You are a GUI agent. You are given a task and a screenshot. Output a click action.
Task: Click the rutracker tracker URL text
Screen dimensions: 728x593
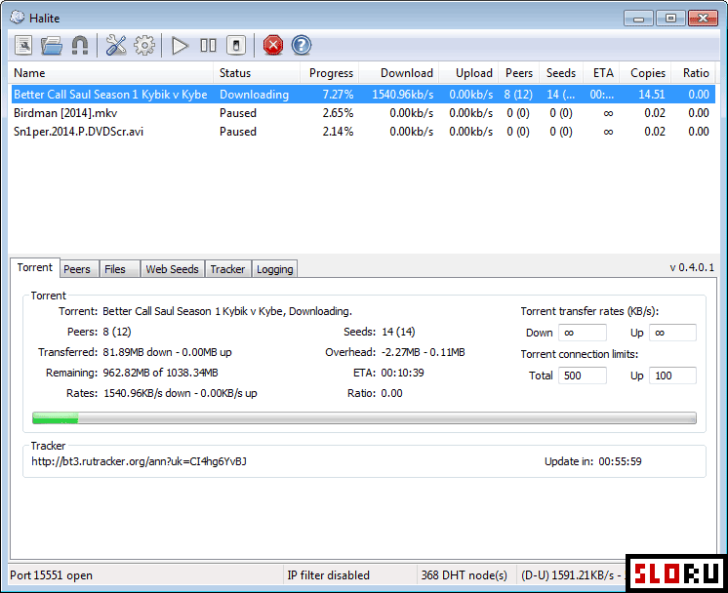coord(139,461)
